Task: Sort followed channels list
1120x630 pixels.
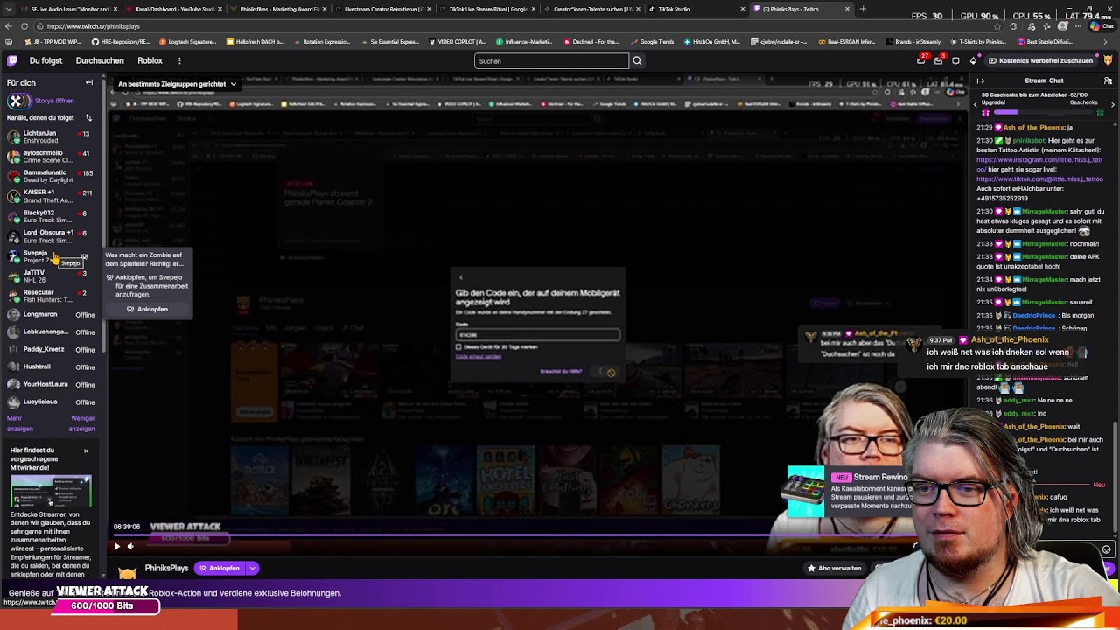Action: click(88, 117)
